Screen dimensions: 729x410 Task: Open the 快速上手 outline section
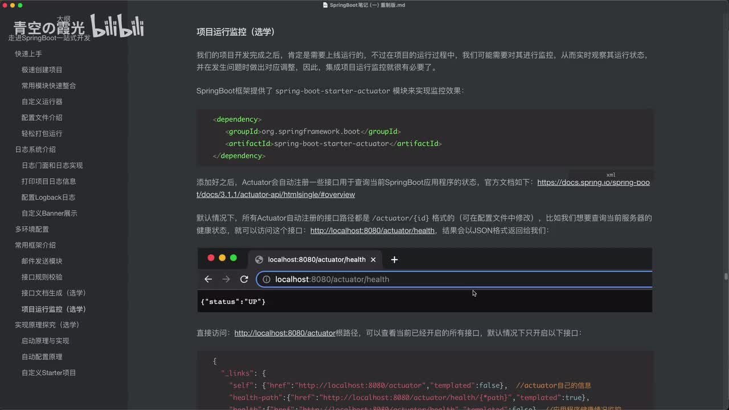28,54
